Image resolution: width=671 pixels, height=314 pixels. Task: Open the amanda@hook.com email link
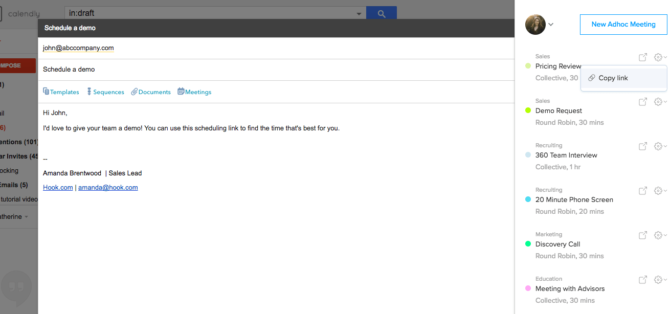(108, 187)
